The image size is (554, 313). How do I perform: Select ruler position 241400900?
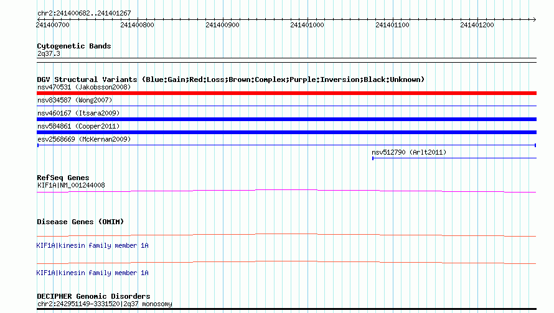click(x=222, y=25)
